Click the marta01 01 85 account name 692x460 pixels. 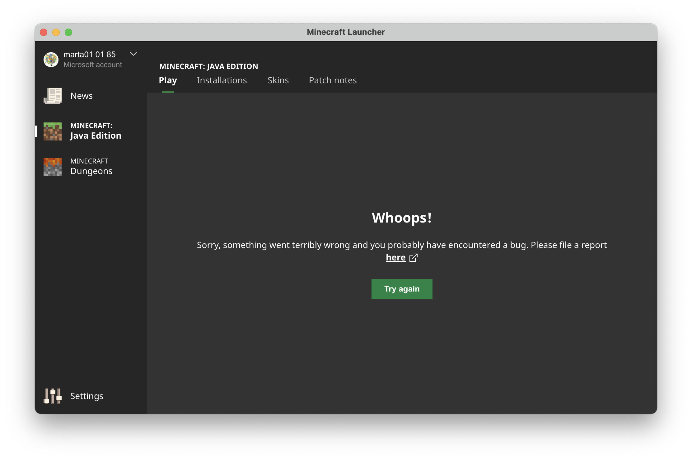(x=89, y=54)
